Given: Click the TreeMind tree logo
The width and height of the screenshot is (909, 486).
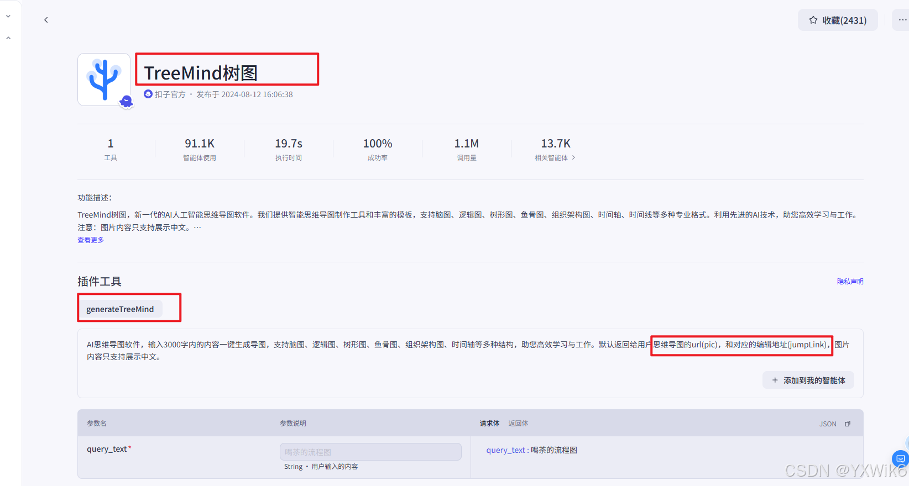Looking at the screenshot, I should (104, 80).
